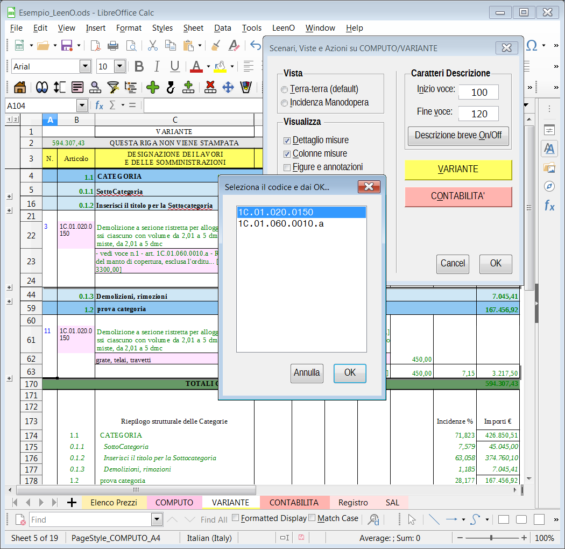Open the Name Box dropdown beside A104

[x=82, y=105]
